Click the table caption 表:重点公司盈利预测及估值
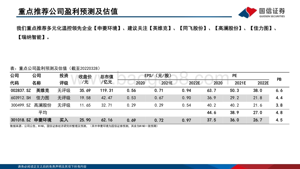 pos(55,68)
